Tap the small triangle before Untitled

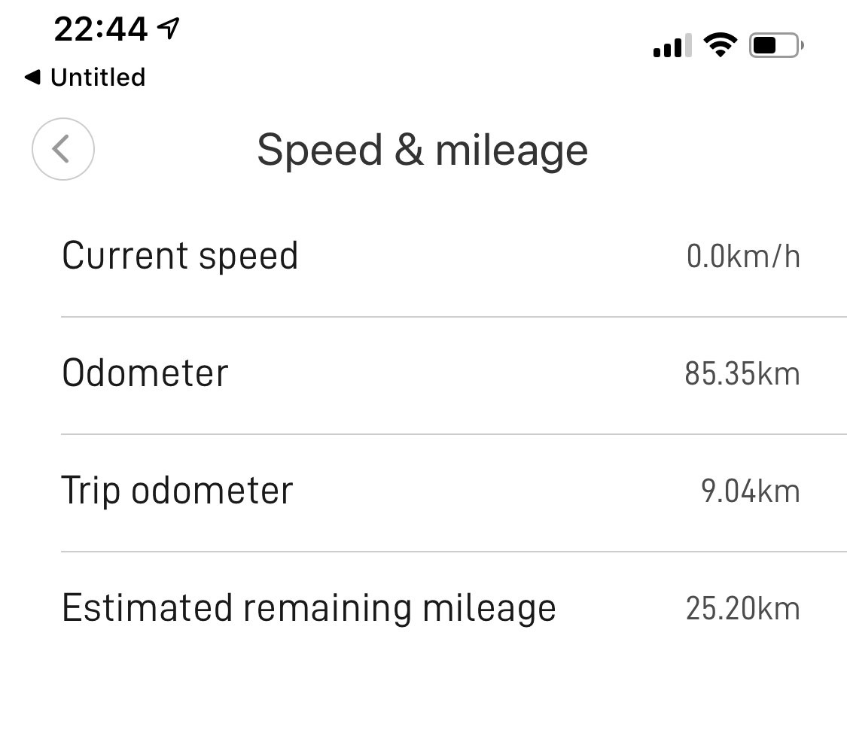pyautogui.click(x=32, y=77)
